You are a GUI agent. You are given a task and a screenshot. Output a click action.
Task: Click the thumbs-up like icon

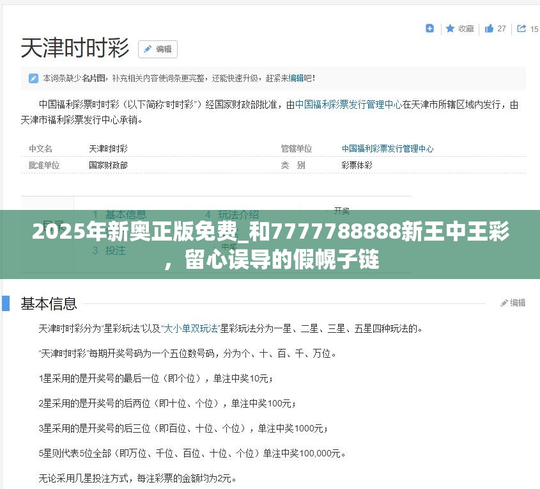(489, 29)
